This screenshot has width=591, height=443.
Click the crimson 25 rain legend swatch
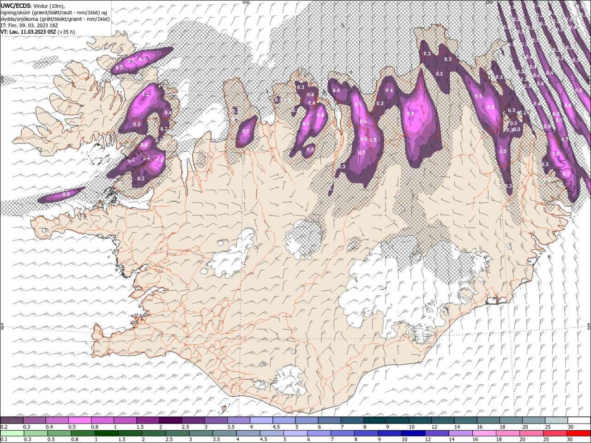[x=555, y=433]
